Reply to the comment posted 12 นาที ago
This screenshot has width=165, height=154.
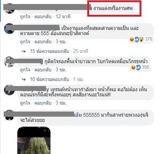[43, 17]
